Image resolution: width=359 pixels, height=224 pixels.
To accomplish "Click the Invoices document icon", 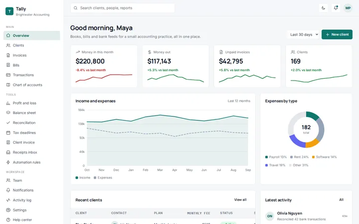I will [8, 55].
